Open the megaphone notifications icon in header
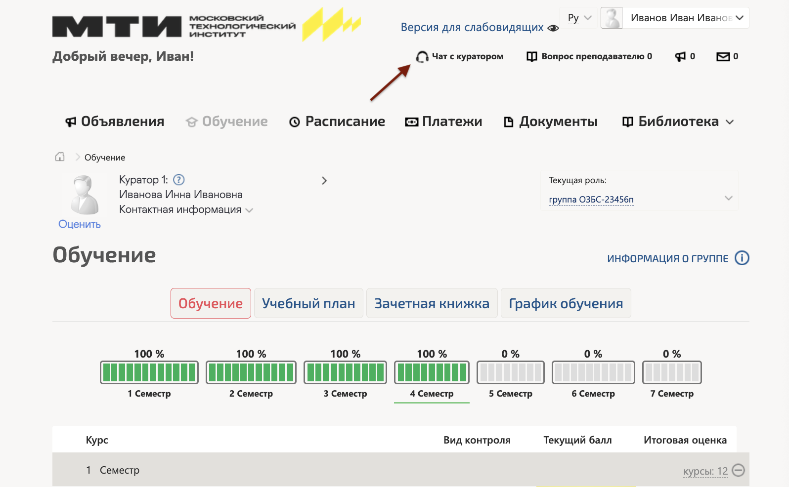 (x=681, y=57)
